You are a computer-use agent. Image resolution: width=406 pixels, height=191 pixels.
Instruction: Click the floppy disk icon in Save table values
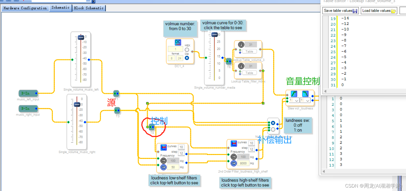355,11
